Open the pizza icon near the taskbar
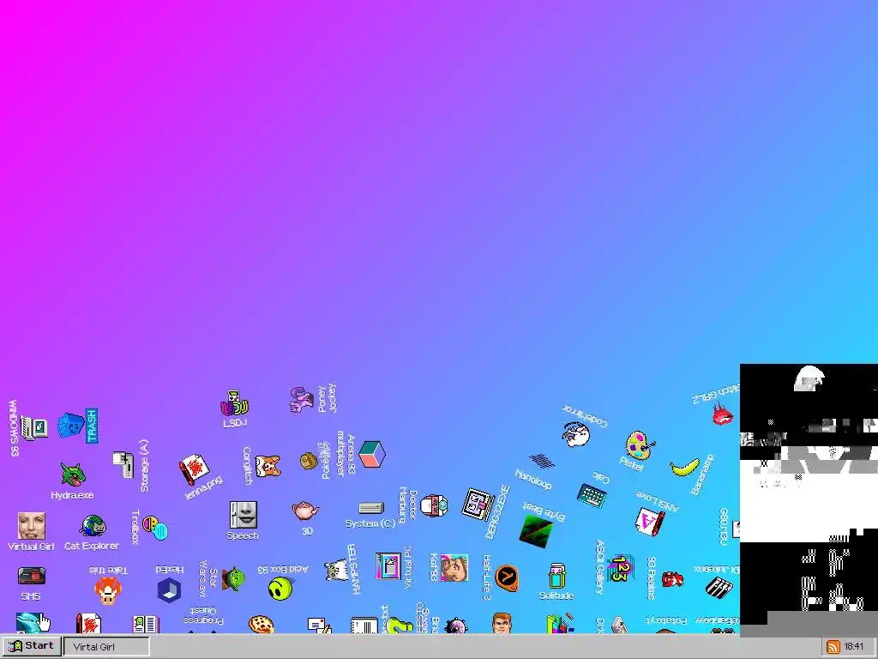Viewport: 878px width, 659px height. tap(261, 625)
